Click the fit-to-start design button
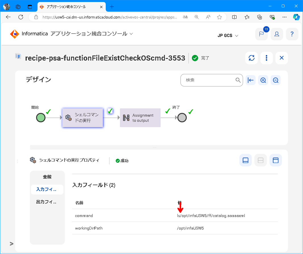The height and width of the screenshot is (254, 303). click(x=251, y=80)
